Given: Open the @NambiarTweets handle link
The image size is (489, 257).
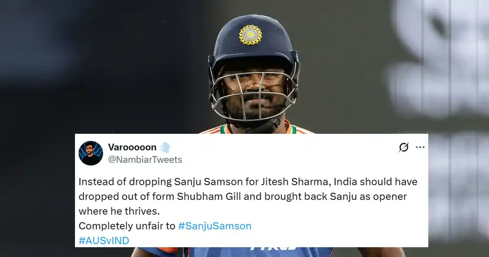Looking at the screenshot, I should coord(145,160).
